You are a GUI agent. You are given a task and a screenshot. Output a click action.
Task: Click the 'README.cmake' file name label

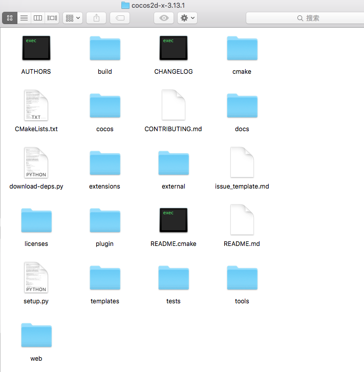[x=174, y=244]
